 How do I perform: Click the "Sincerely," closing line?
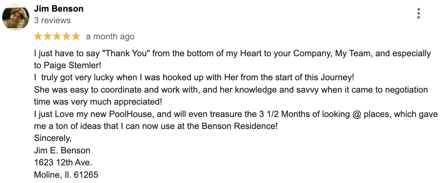point(53,138)
